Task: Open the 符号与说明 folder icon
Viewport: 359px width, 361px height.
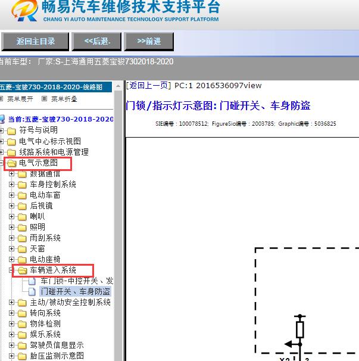Action: pyautogui.click(x=11, y=131)
